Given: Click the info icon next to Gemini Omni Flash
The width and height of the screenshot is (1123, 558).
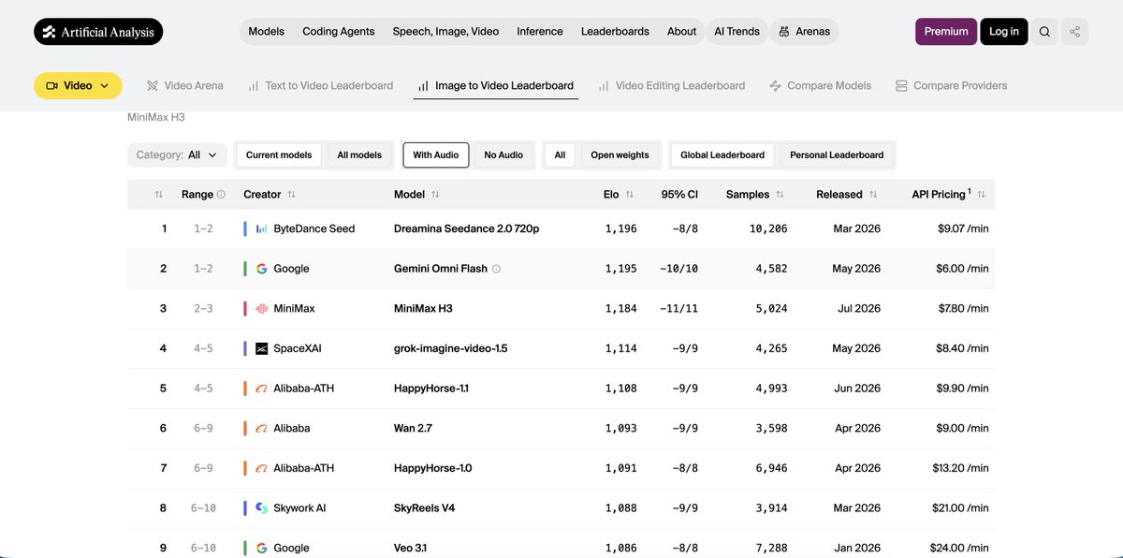Looking at the screenshot, I should coord(497,269).
